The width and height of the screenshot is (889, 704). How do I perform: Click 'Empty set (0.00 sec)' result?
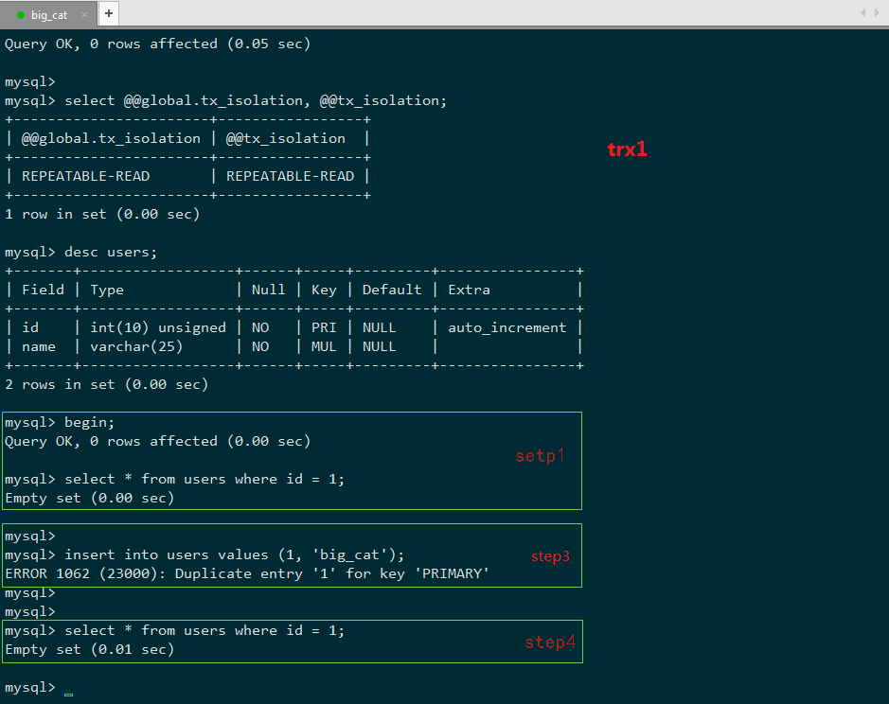(x=90, y=499)
